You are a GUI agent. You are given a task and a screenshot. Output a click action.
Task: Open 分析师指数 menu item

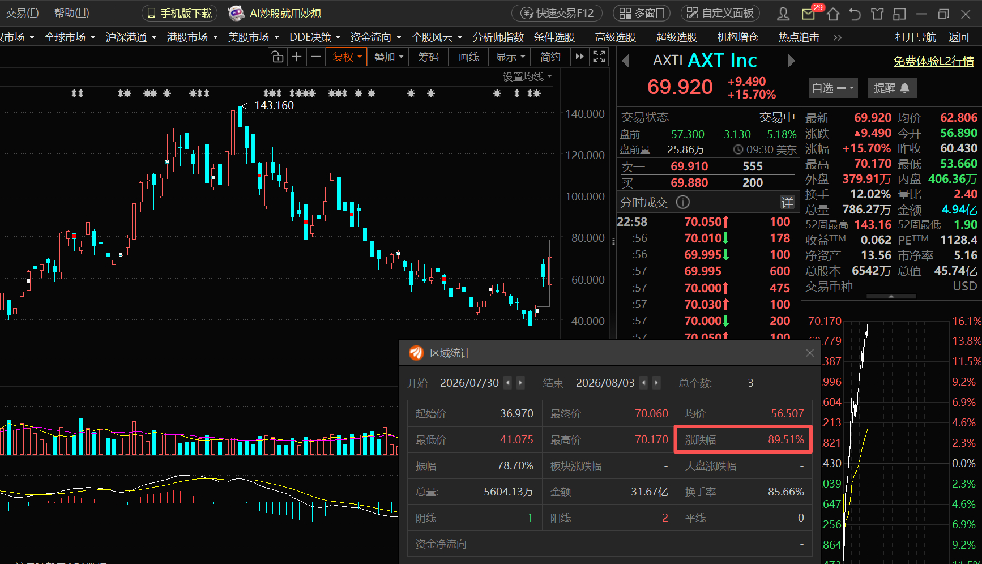(498, 37)
